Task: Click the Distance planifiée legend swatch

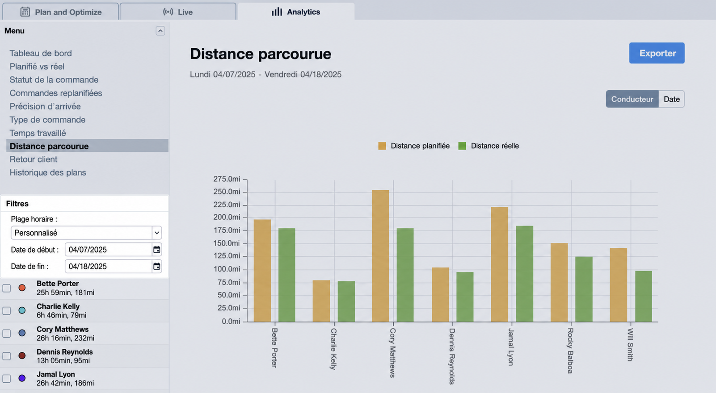Action: click(x=382, y=146)
